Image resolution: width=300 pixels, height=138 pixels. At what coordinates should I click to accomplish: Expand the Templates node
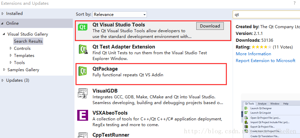pyautogui.click(x=11, y=56)
